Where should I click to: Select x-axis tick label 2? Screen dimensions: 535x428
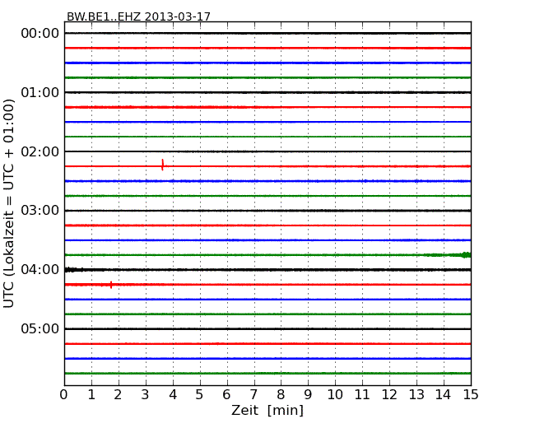[x=119, y=395]
